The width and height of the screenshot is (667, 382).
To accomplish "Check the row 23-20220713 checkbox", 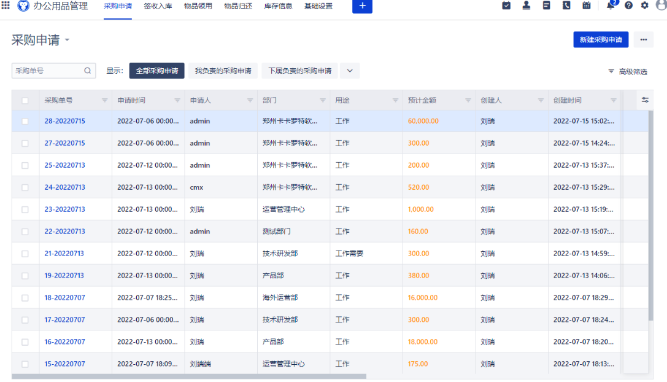I will 25,209.
